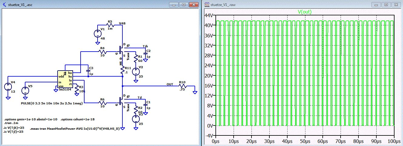This screenshot has height=146, width=403.
Task: Select voltage source V2 symbol
Action: (136, 71)
